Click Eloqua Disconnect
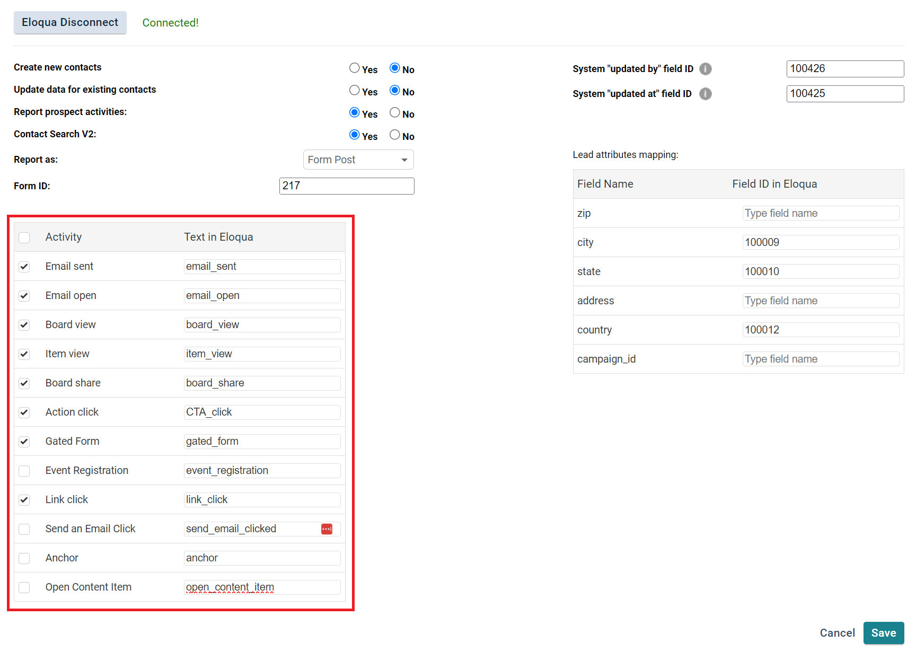 pyautogui.click(x=69, y=22)
